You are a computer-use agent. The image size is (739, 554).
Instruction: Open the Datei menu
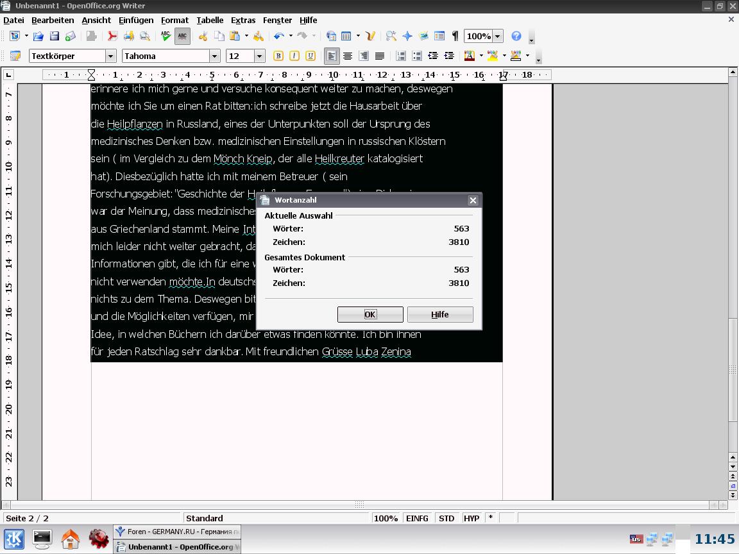(x=13, y=21)
